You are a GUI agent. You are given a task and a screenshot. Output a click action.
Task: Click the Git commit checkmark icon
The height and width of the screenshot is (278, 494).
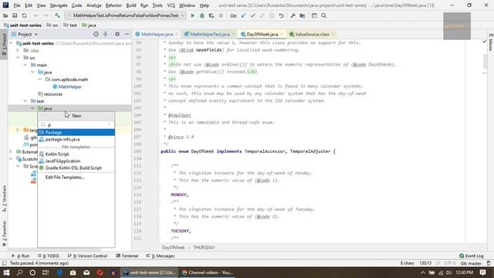[x=252, y=15]
